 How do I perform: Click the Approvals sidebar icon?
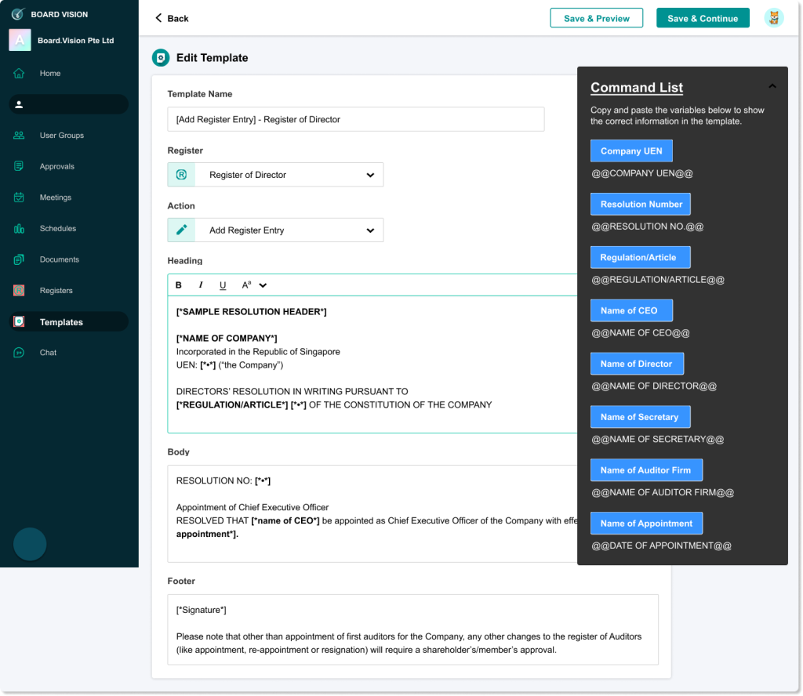[x=19, y=166]
